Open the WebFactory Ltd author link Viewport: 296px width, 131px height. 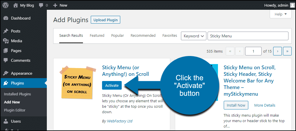pos(120,121)
